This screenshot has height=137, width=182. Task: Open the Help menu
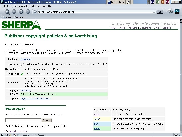[50, 6]
